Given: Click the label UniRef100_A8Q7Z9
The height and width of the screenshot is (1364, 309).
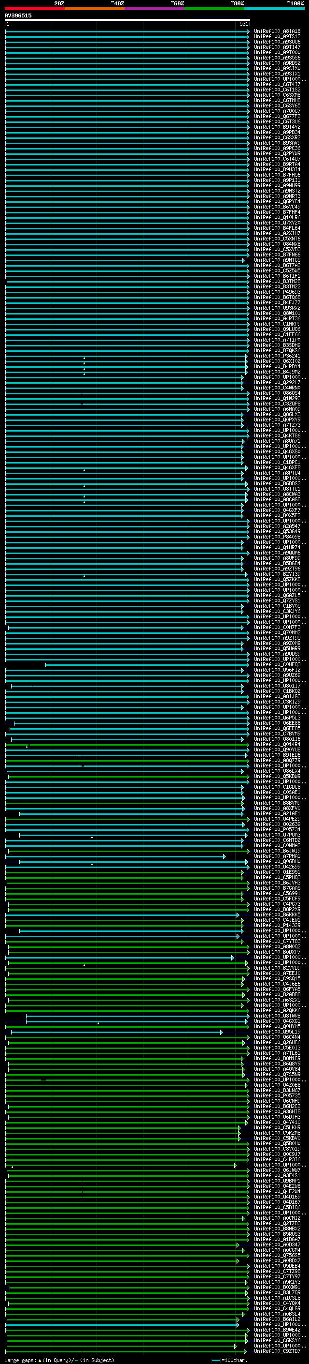Looking at the screenshot, I should coord(277,760).
